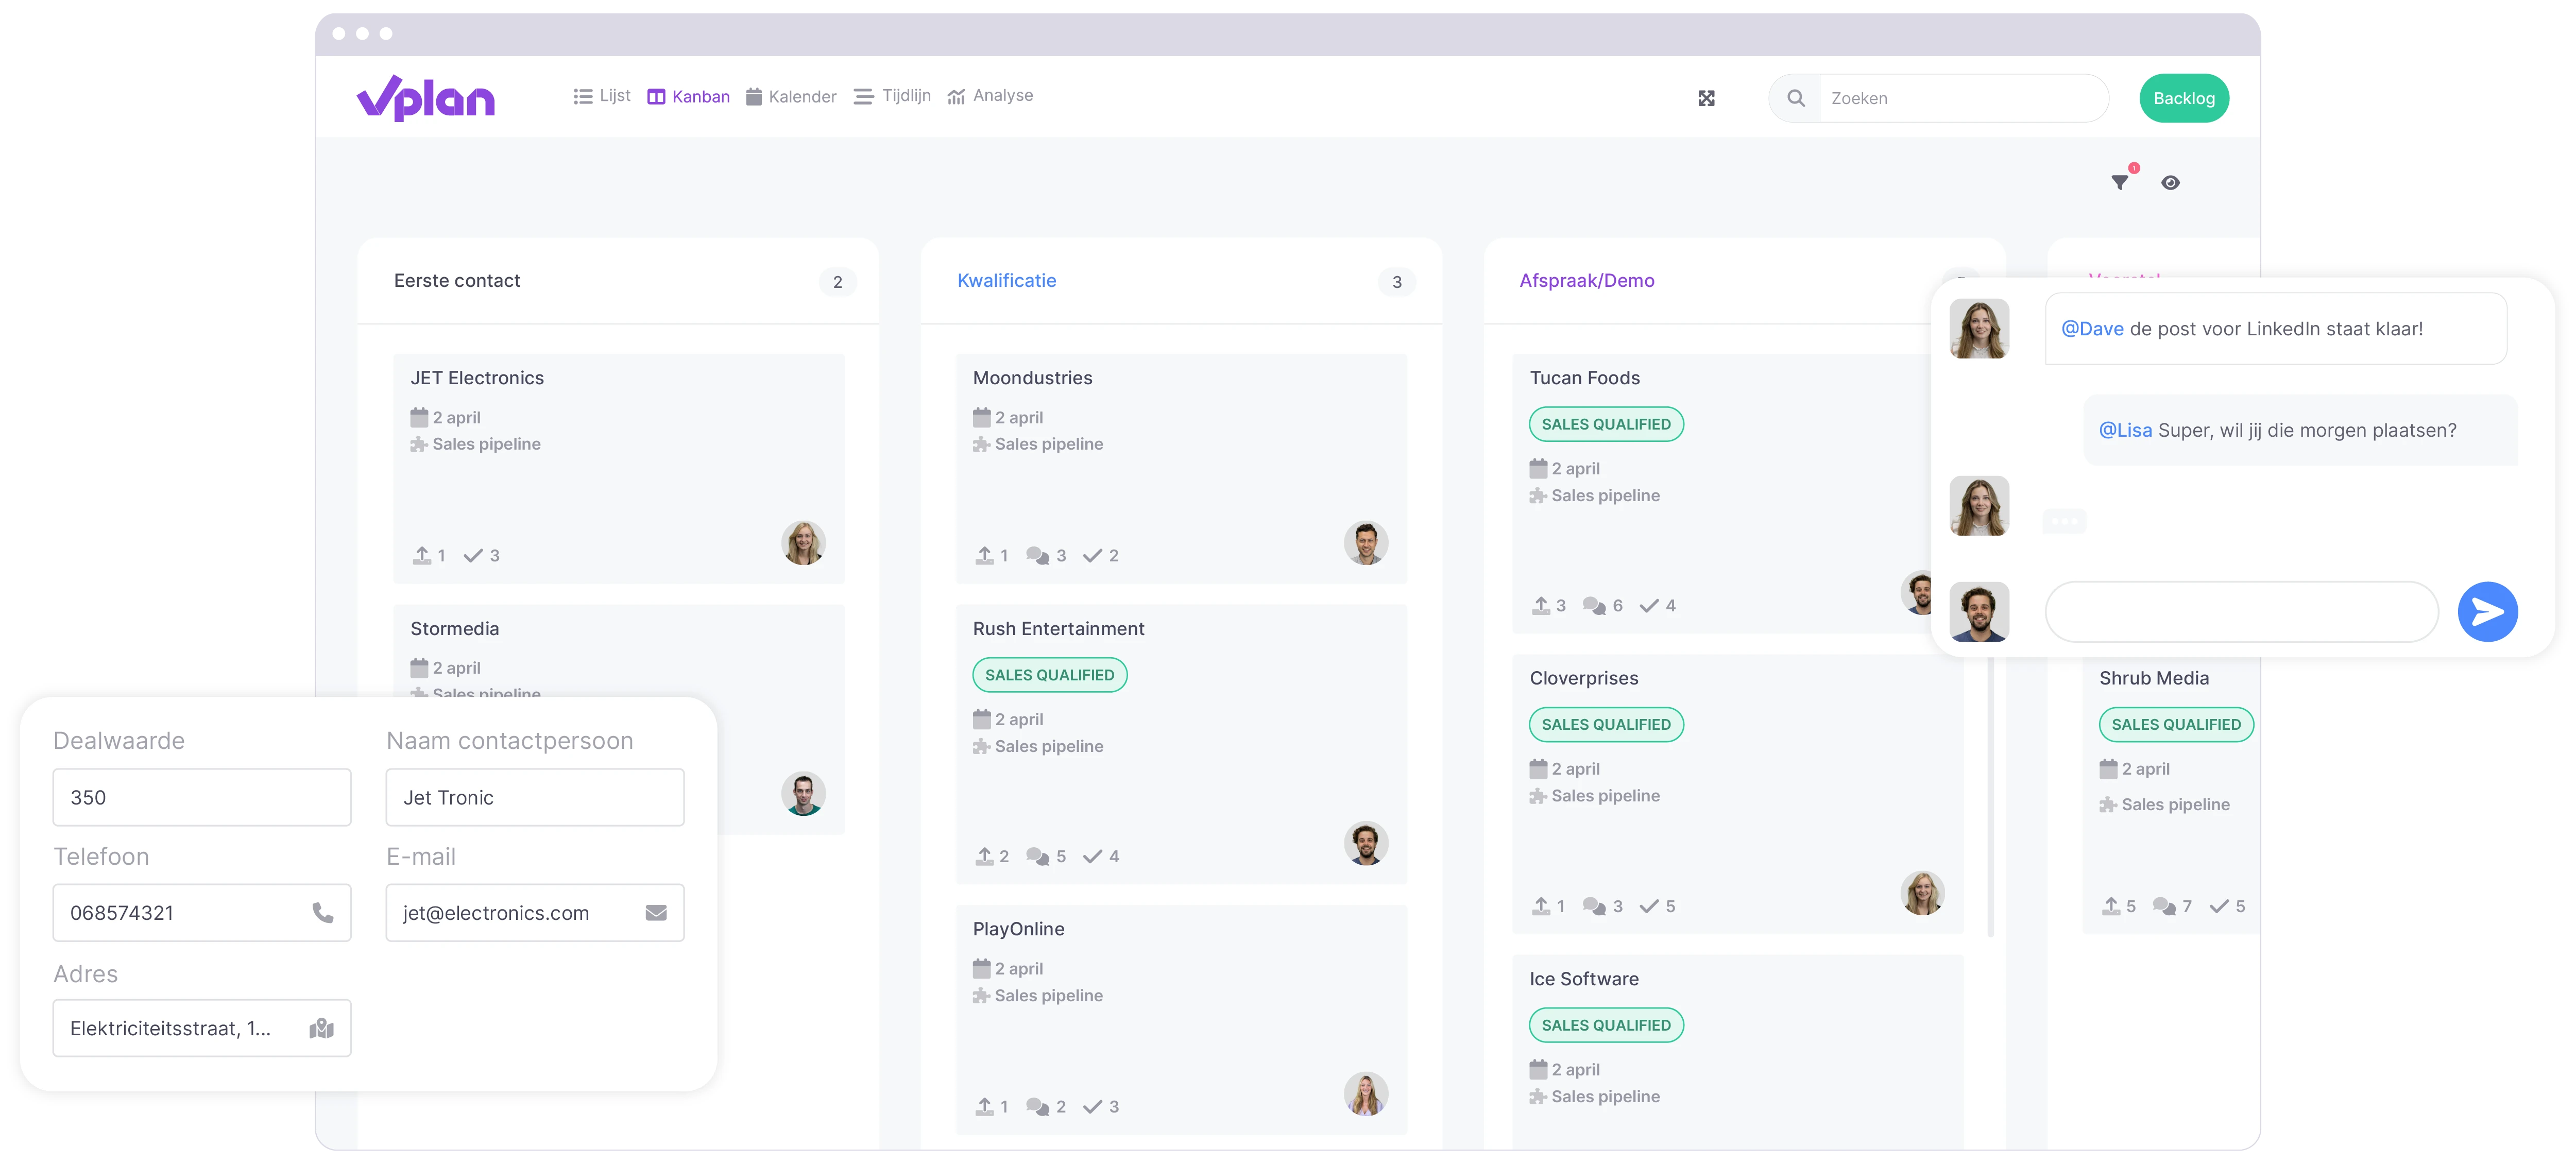The width and height of the screenshot is (2576, 1164).
Task: Click the Kwalificatie count badge 3
Action: point(1396,282)
